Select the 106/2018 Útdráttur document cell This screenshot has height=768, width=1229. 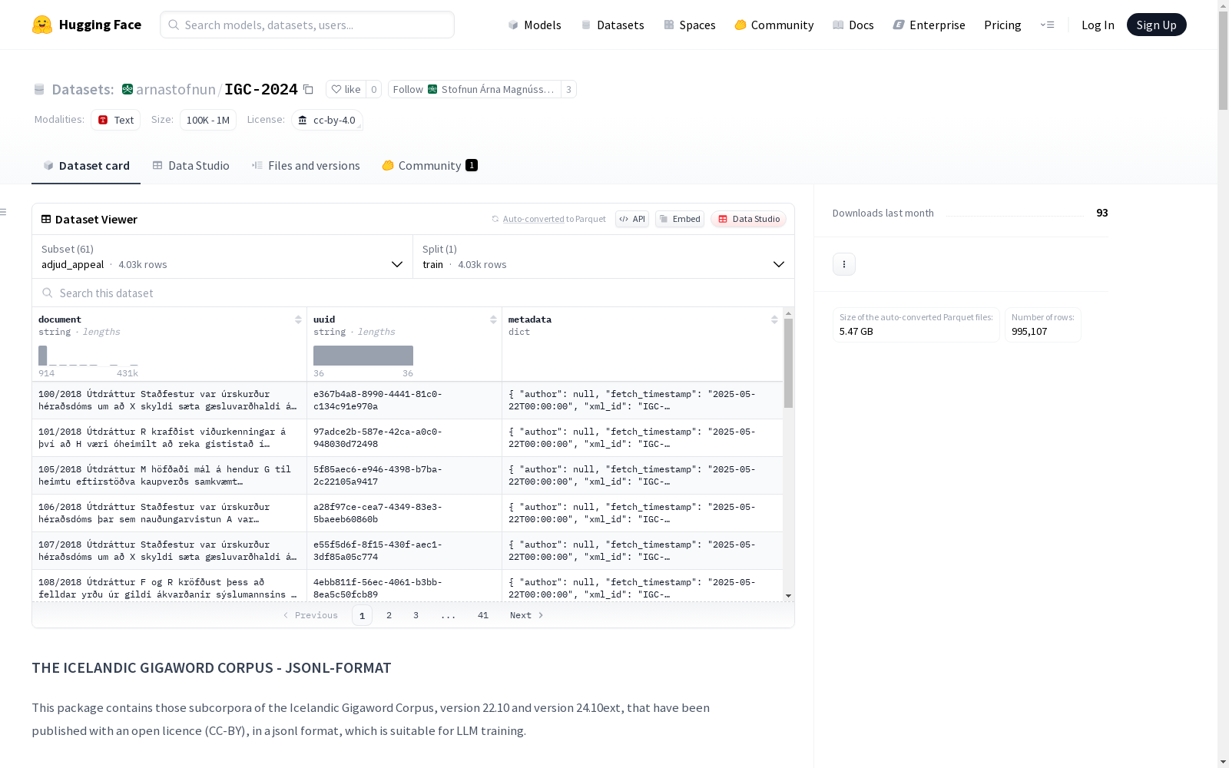point(169,513)
